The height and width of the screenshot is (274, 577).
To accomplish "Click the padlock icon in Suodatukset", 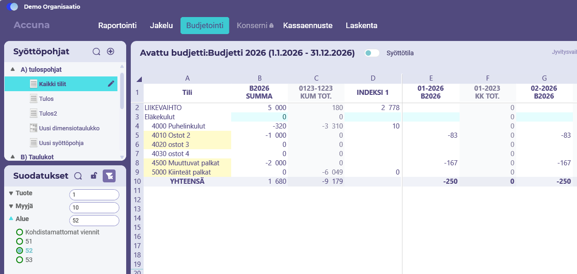I will pos(94,176).
